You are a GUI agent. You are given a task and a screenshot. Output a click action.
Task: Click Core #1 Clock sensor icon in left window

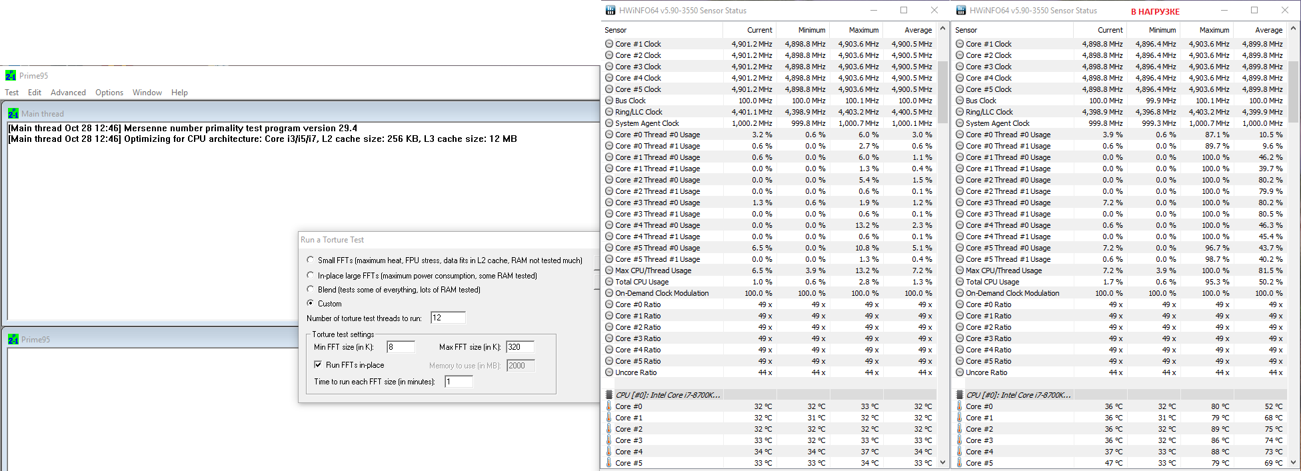coord(609,44)
